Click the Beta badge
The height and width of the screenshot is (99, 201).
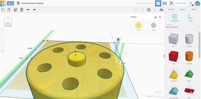10,3
